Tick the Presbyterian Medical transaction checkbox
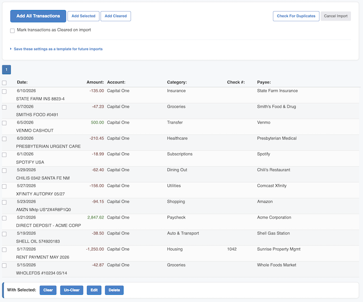 point(4,139)
